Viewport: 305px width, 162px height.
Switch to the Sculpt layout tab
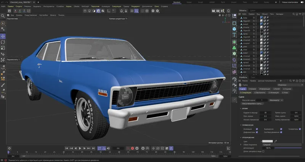tap(201, 2)
